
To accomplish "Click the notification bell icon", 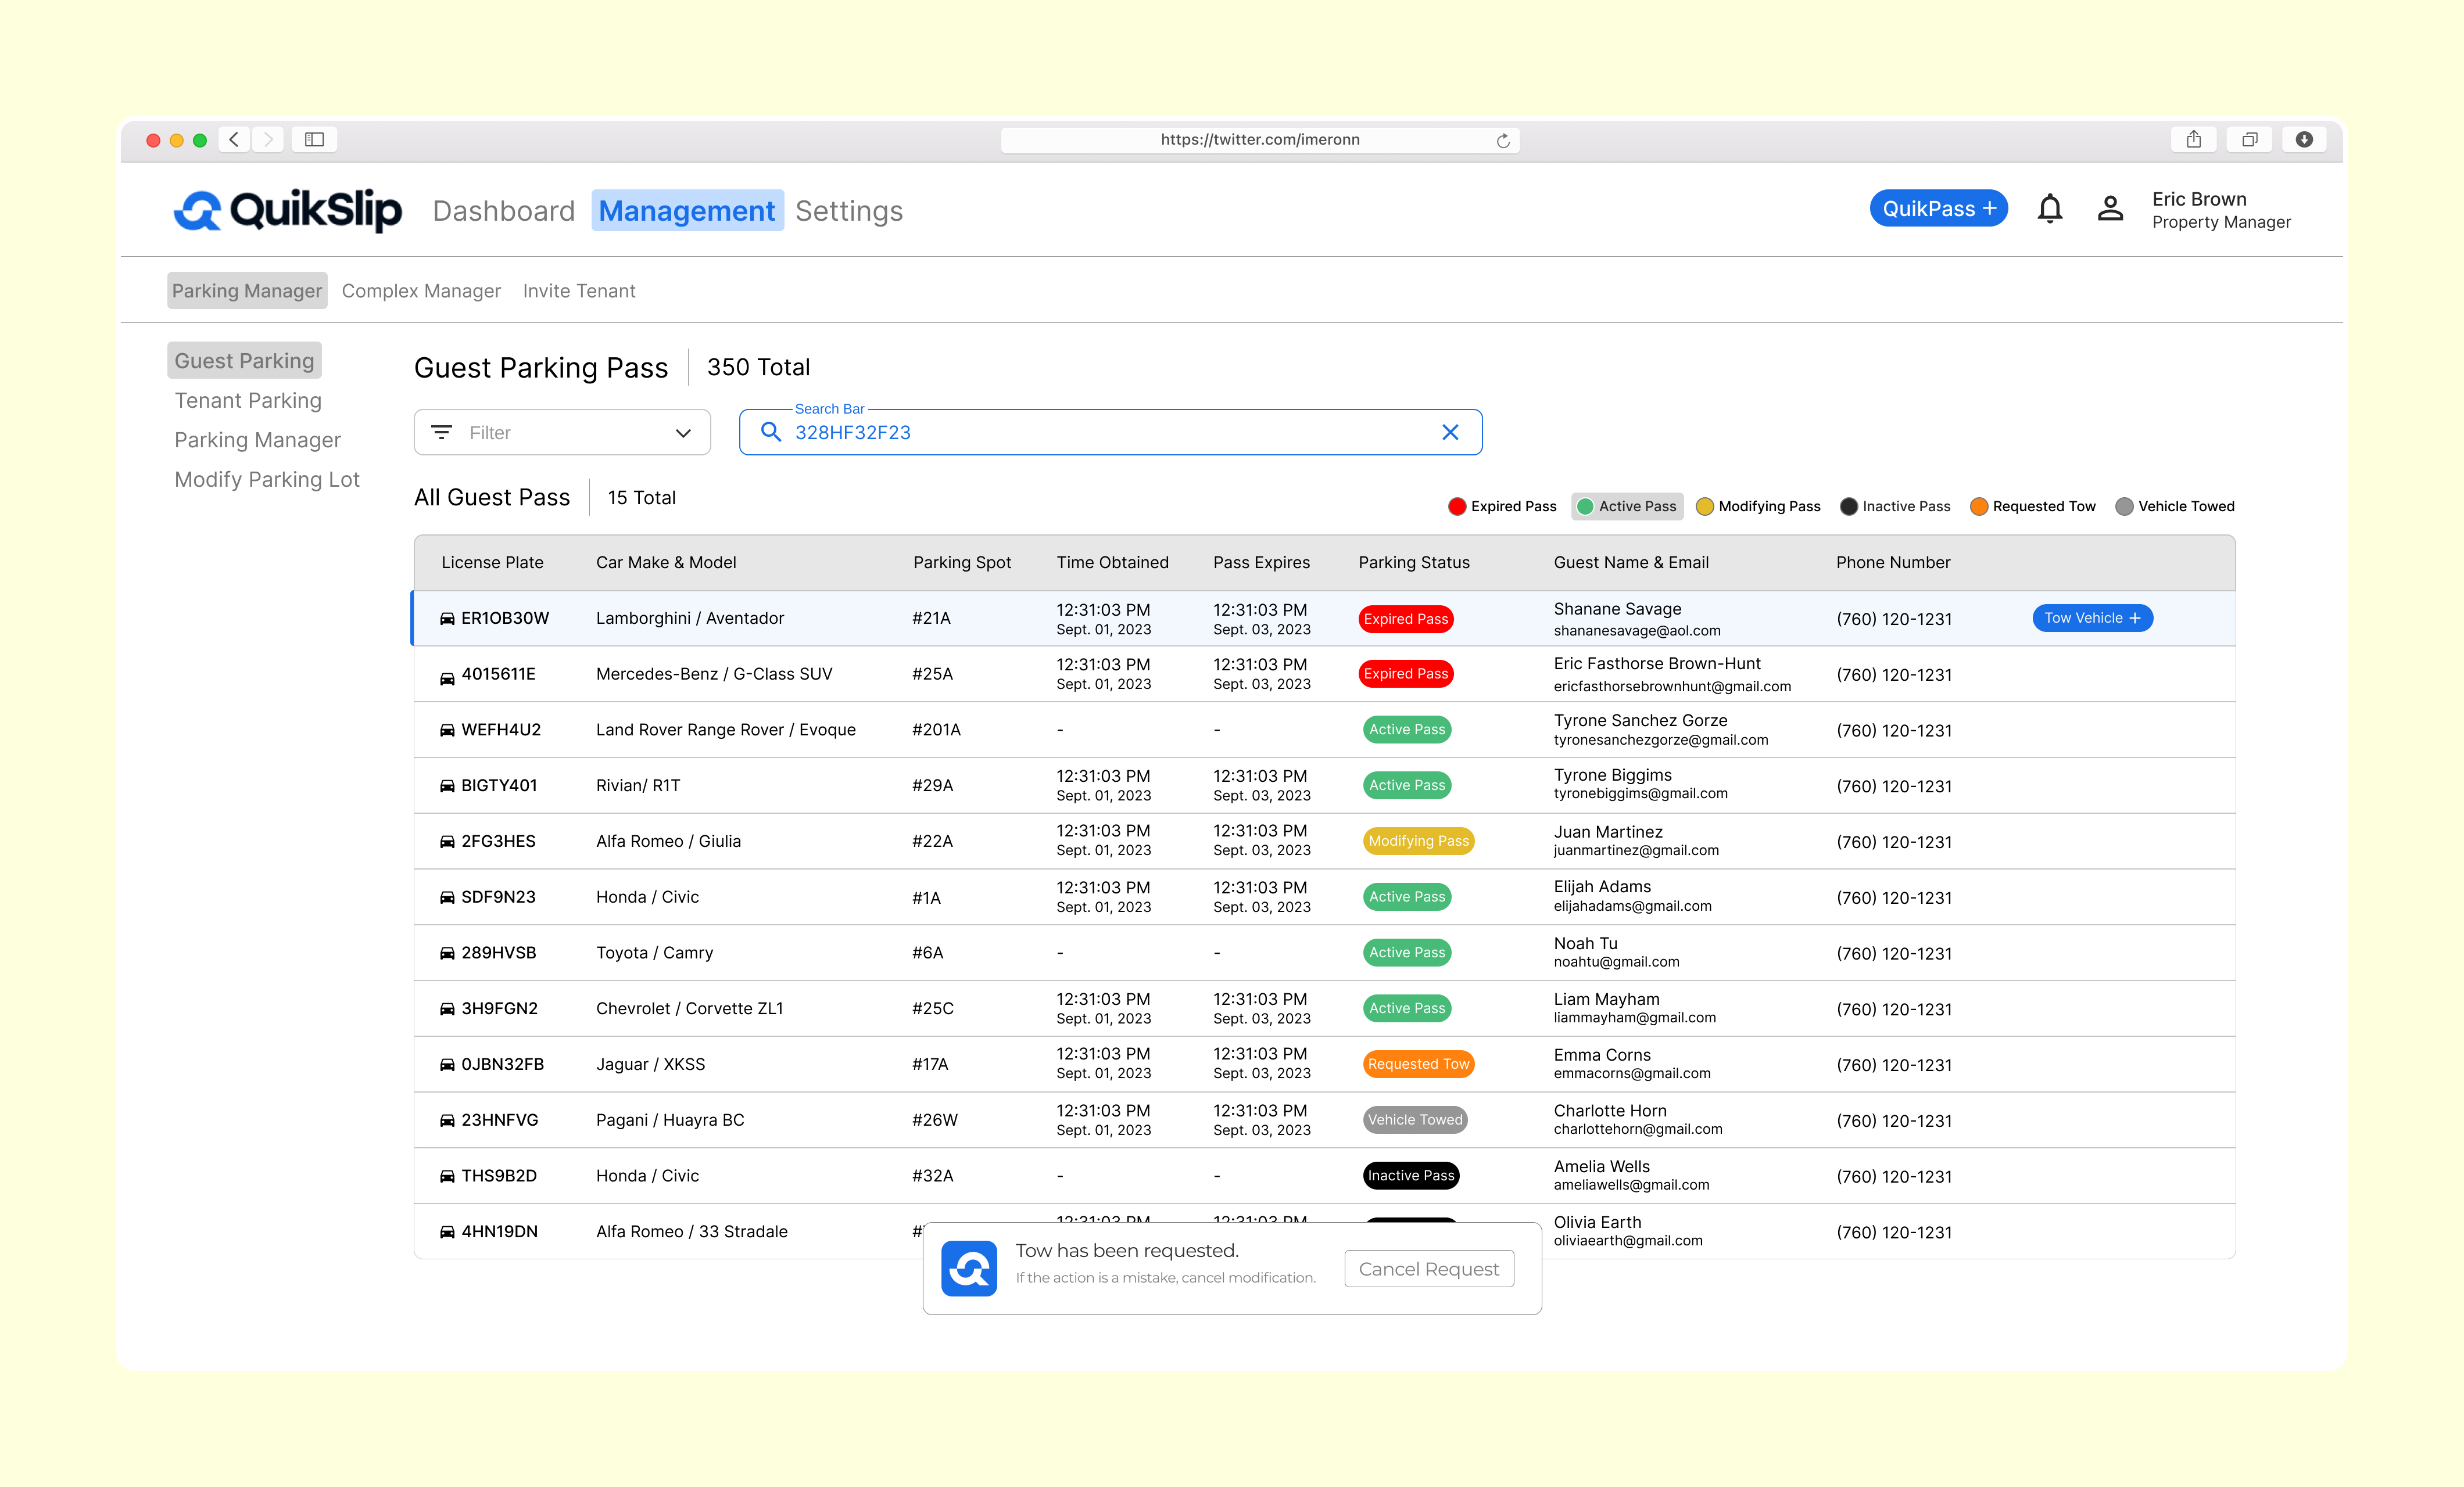I will click(x=2049, y=209).
